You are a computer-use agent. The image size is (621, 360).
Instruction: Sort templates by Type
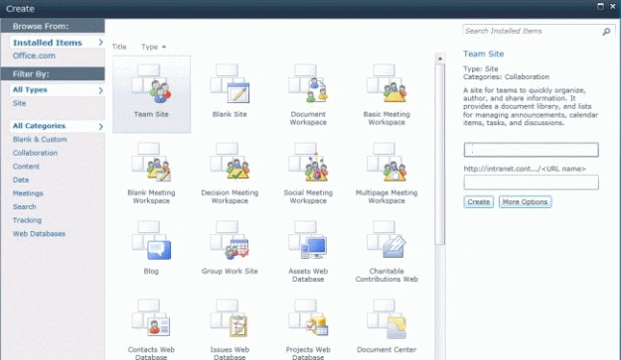[154, 47]
